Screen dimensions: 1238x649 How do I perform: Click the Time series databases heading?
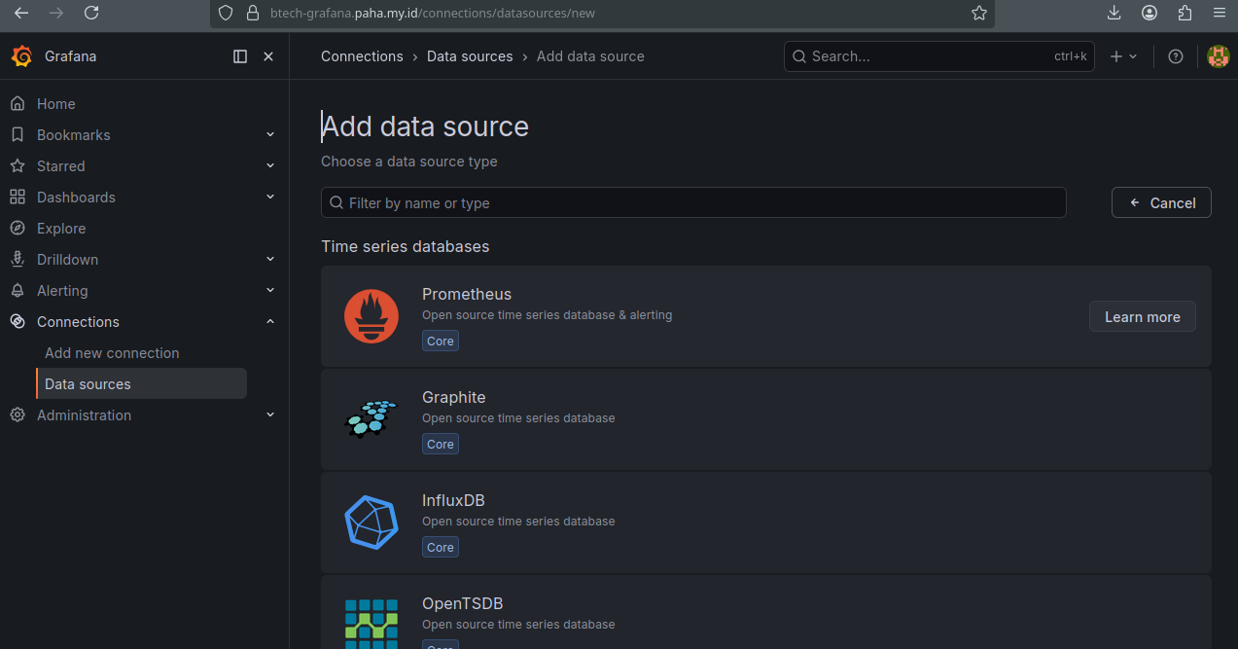pos(406,246)
